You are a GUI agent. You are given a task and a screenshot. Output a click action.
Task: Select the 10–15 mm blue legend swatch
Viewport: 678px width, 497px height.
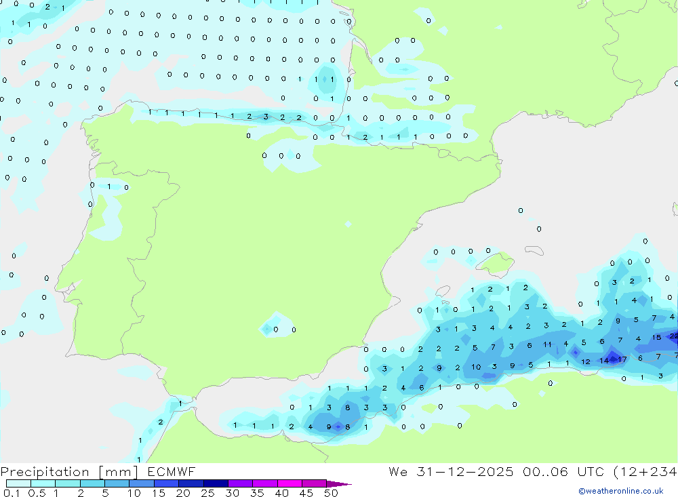coord(142,483)
